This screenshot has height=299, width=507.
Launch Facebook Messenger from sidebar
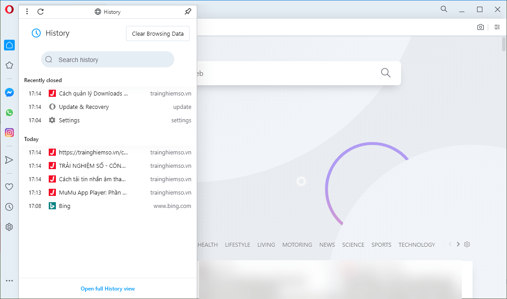point(9,92)
